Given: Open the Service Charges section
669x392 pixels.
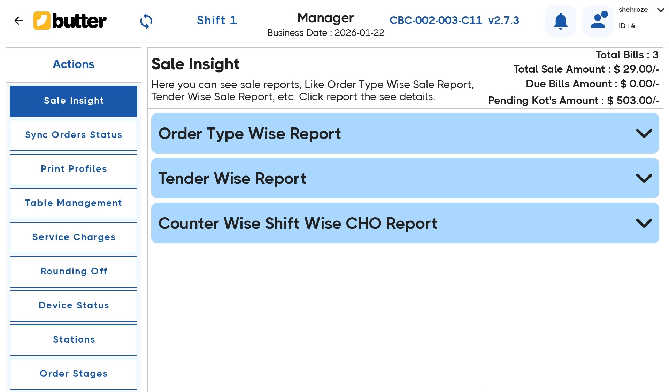Looking at the screenshot, I should coord(74,237).
